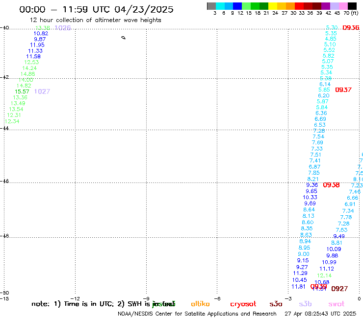Screen dimensions: 363x318
Task: Click the wave height value '14.24'
Action: coord(29,68)
